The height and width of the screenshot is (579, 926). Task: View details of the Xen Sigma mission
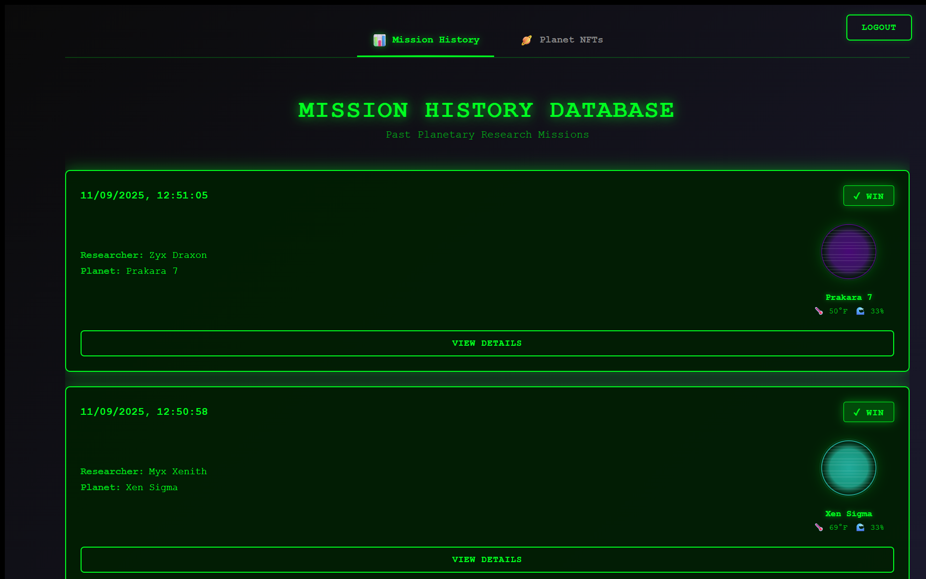[487, 560]
